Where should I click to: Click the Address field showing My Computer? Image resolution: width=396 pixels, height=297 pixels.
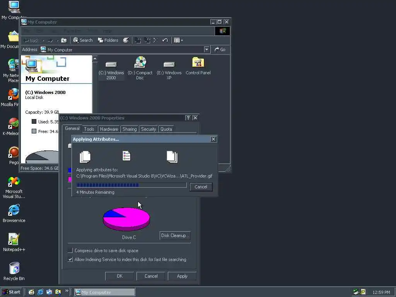coord(121,50)
